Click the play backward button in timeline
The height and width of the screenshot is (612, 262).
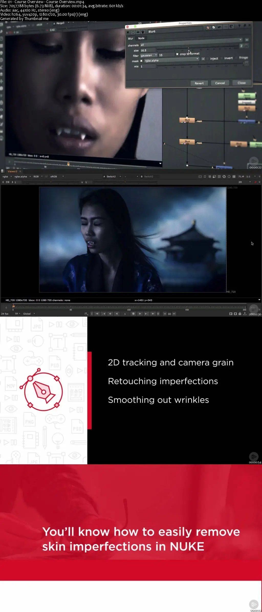pos(116,314)
